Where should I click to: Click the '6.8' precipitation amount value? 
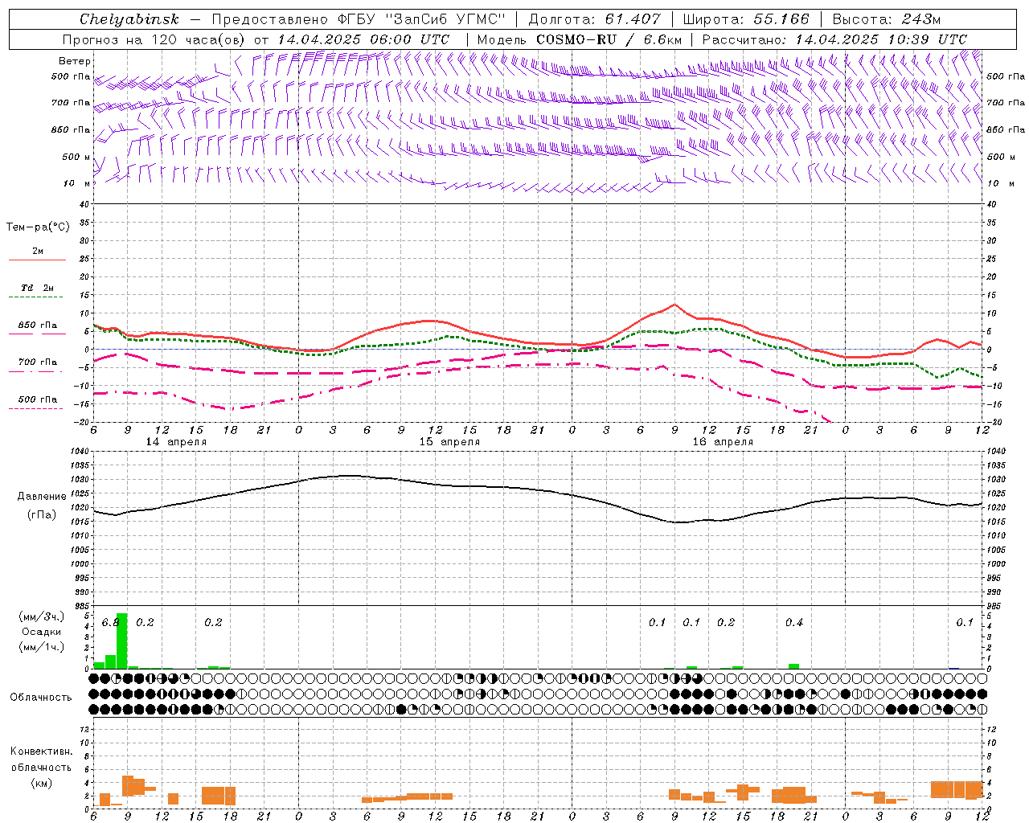[x=110, y=623]
